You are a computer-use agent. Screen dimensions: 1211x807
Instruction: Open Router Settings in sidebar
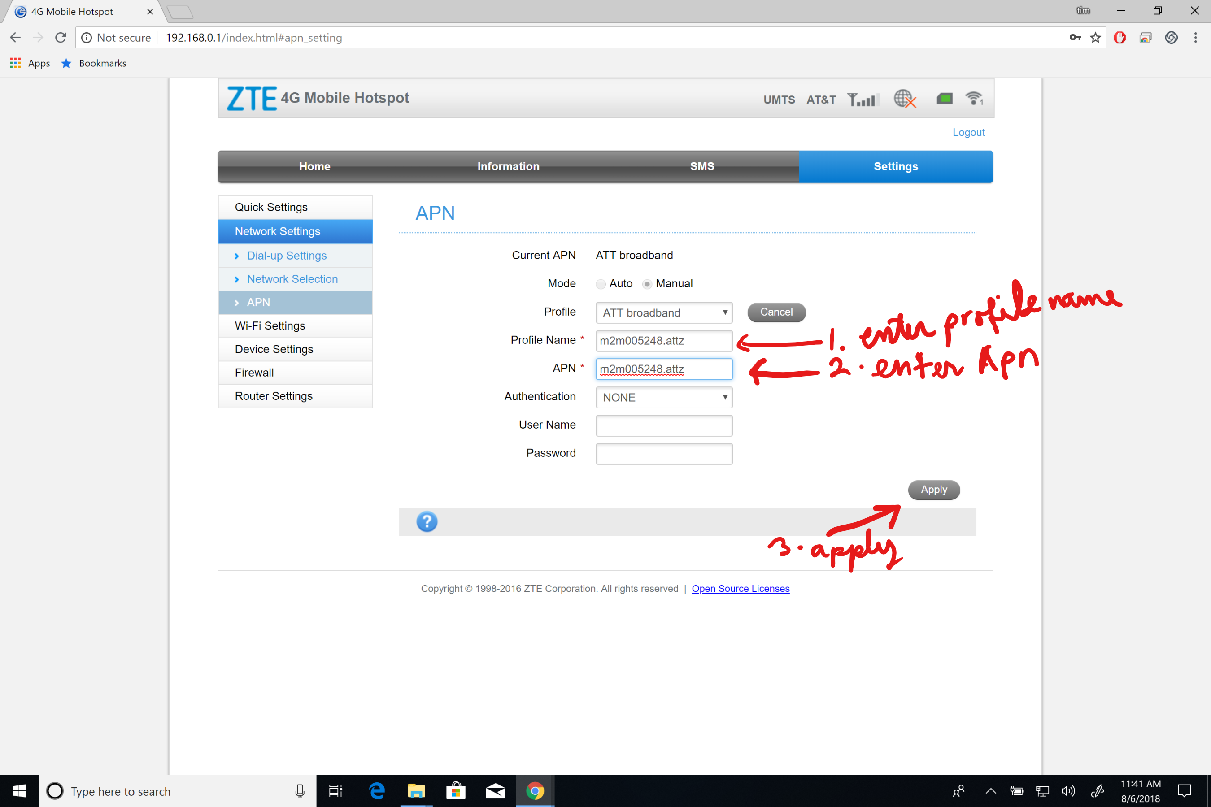[x=296, y=396]
